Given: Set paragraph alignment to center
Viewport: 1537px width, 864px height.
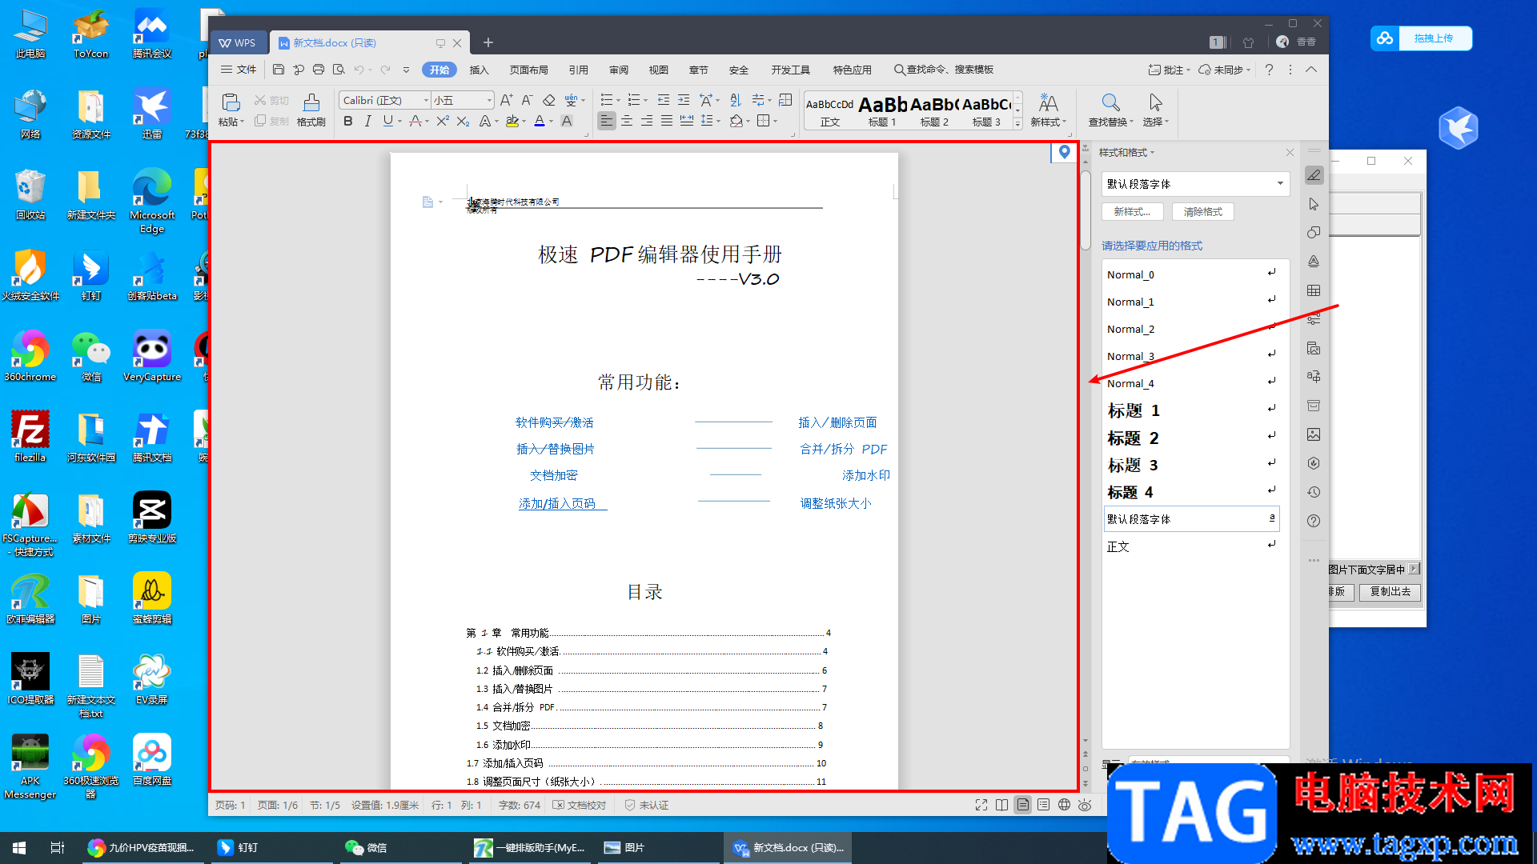Looking at the screenshot, I should [x=627, y=121].
